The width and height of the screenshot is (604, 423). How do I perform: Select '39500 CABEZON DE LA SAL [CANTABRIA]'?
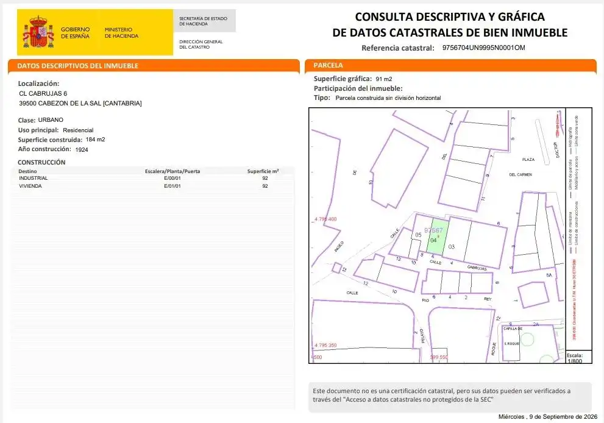click(x=80, y=103)
